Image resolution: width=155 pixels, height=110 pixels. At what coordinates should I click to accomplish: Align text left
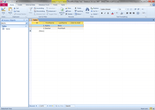click(127, 13)
